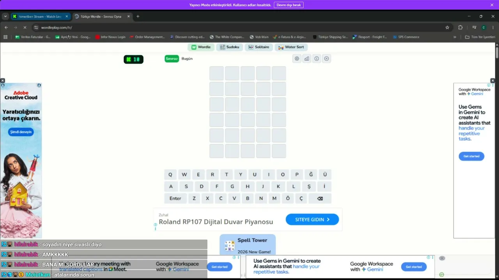
Task: Click the SİTEYE GİDİN ad button
Action: coord(312,219)
